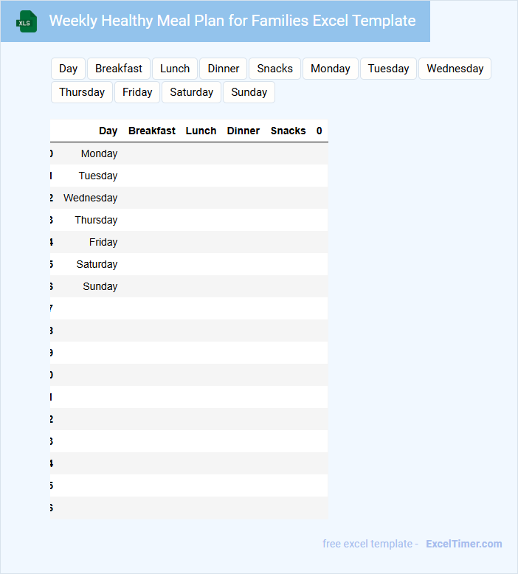Click the green XLS file icon
The height and width of the screenshot is (574, 518).
tap(27, 21)
